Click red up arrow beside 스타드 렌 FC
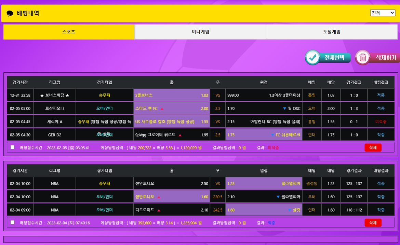This screenshot has width=400, height=245. (162, 109)
